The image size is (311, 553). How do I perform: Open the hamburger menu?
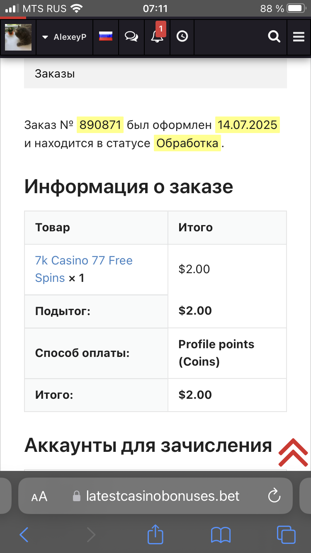(299, 37)
